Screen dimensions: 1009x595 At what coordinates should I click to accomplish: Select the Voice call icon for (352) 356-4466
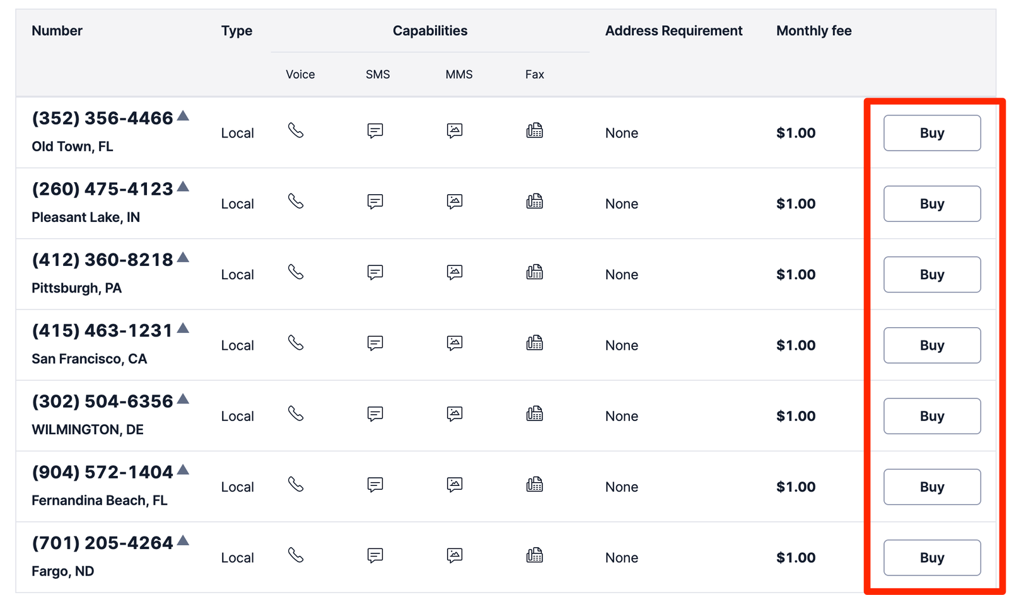(x=296, y=131)
